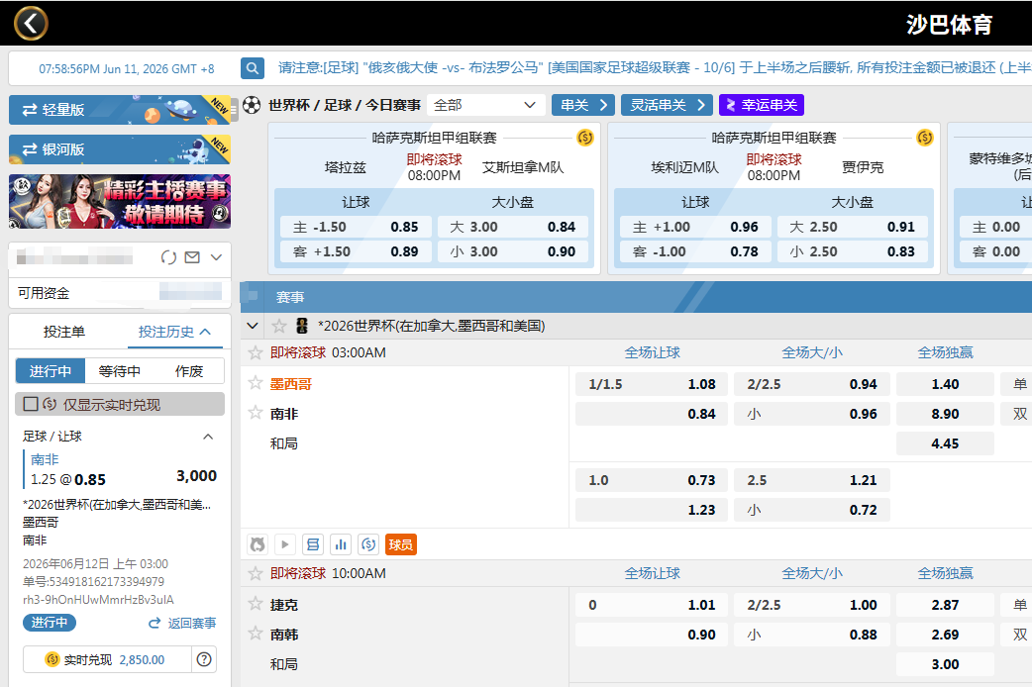Click the 串关 parlay button
1032x687 pixels.
583,105
